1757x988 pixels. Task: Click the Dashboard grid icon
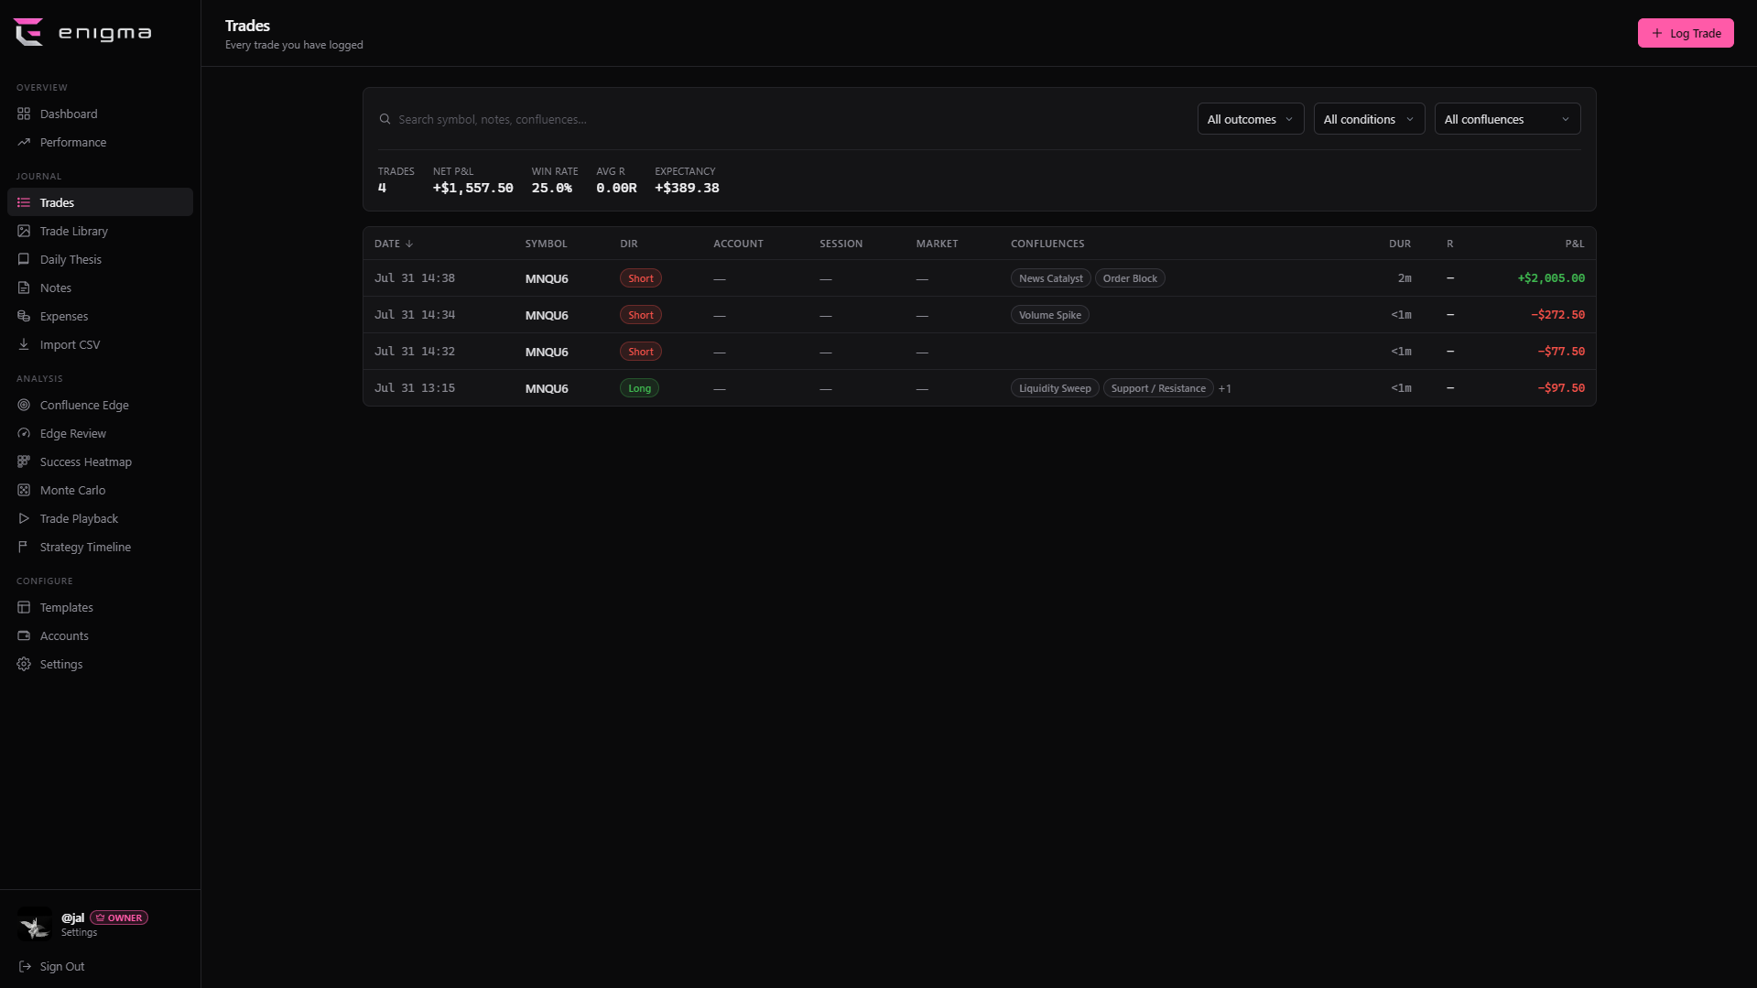click(x=24, y=114)
